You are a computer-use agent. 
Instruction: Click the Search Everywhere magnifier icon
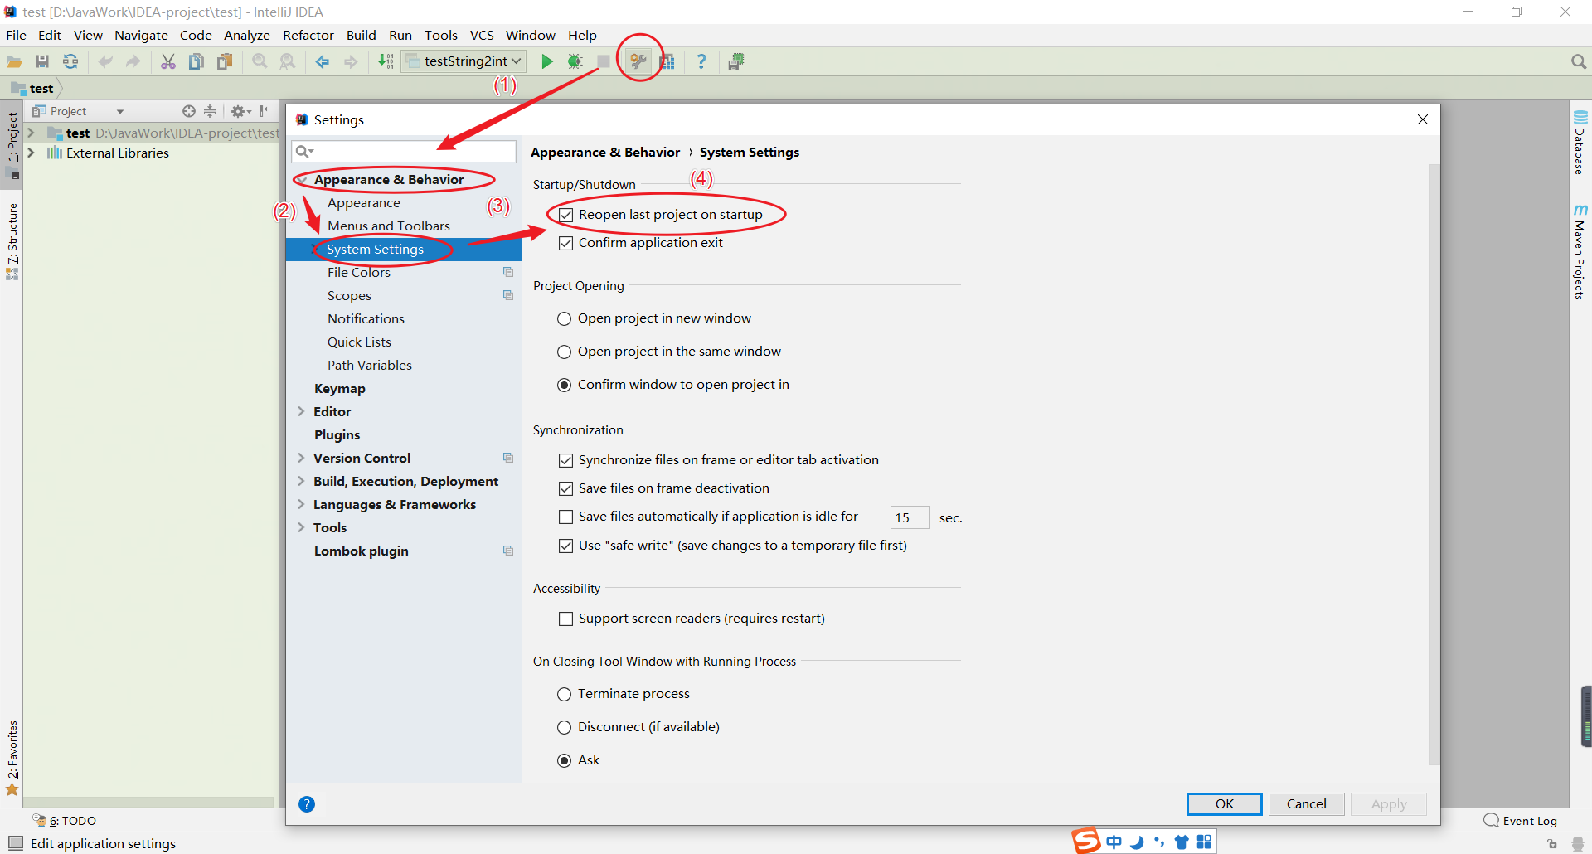point(1578,61)
